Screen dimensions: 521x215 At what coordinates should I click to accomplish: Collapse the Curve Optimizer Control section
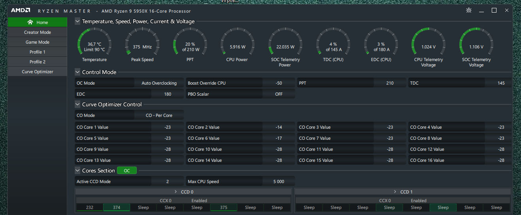tap(77, 104)
